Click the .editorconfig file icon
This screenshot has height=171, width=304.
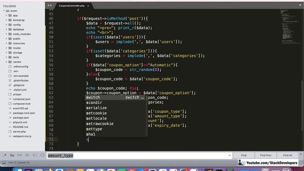[x=10, y=66]
